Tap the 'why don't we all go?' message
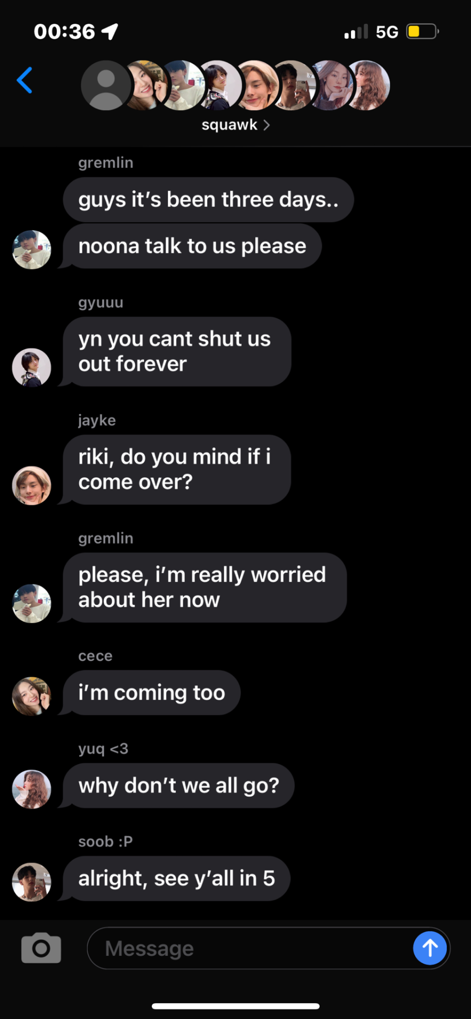471x1019 pixels. click(x=179, y=785)
